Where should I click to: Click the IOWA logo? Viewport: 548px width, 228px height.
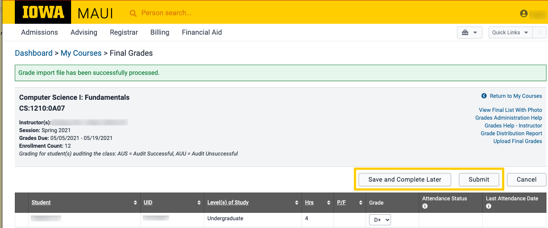43,12
